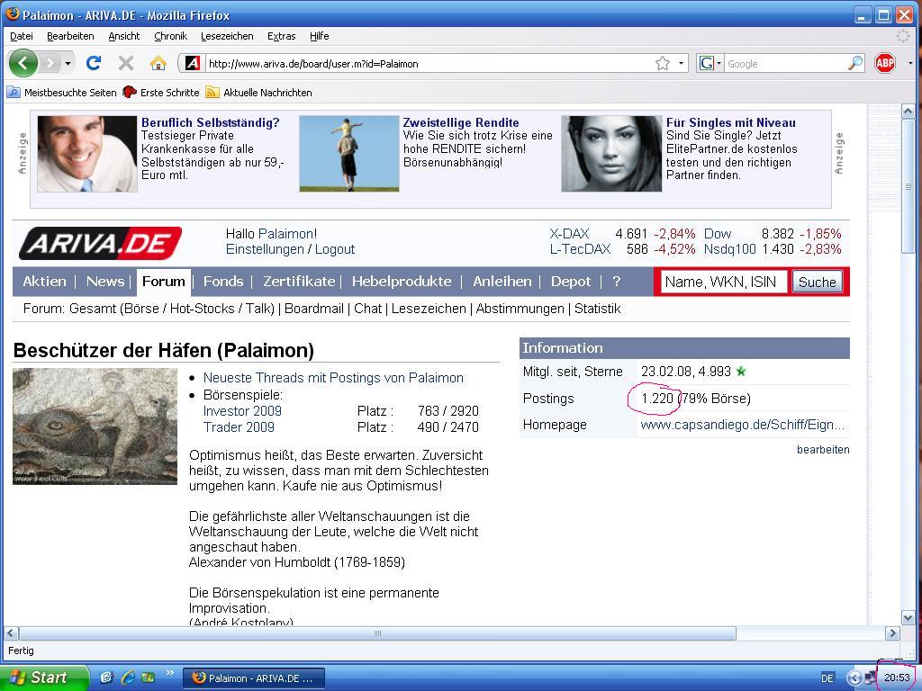922x691 pixels.
Task: Open the Lesezeichen menu
Action: pos(226,36)
